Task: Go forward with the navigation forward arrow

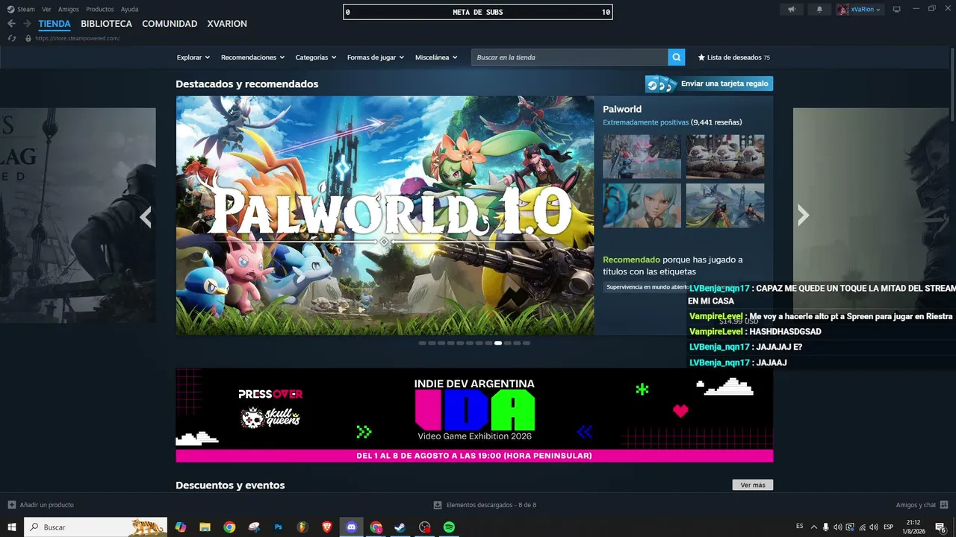Action: [28, 24]
